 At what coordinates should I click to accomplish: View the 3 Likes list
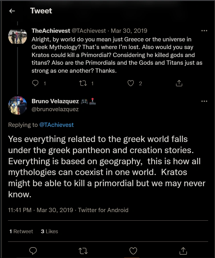click(49, 231)
